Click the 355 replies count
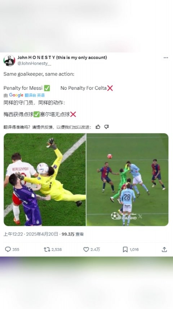The height and width of the screenshot is (309, 173). (x=16, y=250)
